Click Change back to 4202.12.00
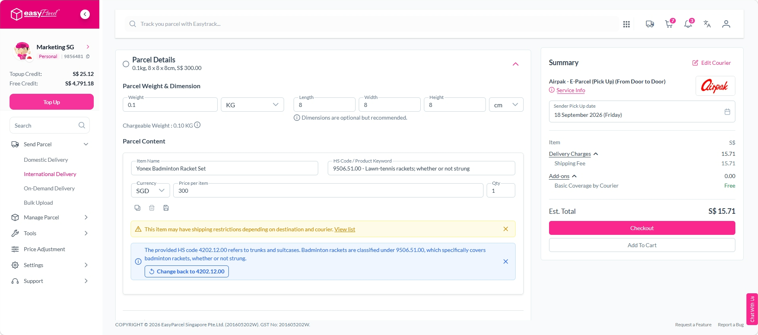The width and height of the screenshot is (758, 335). (x=187, y=271)
